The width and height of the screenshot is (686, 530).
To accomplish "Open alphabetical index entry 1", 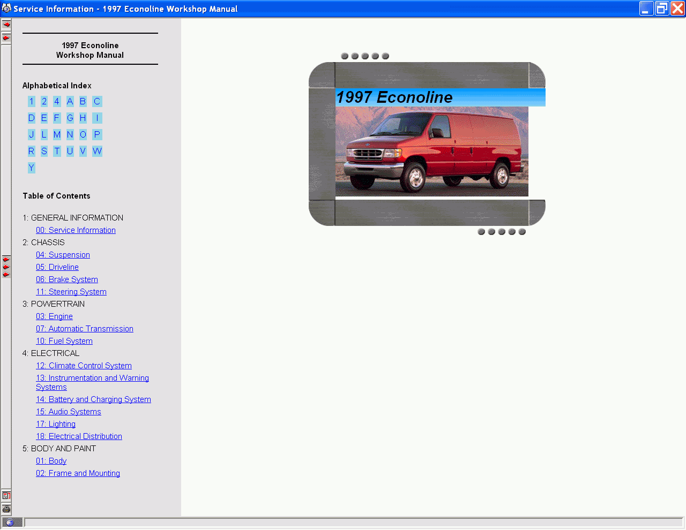I will point(31,101).
